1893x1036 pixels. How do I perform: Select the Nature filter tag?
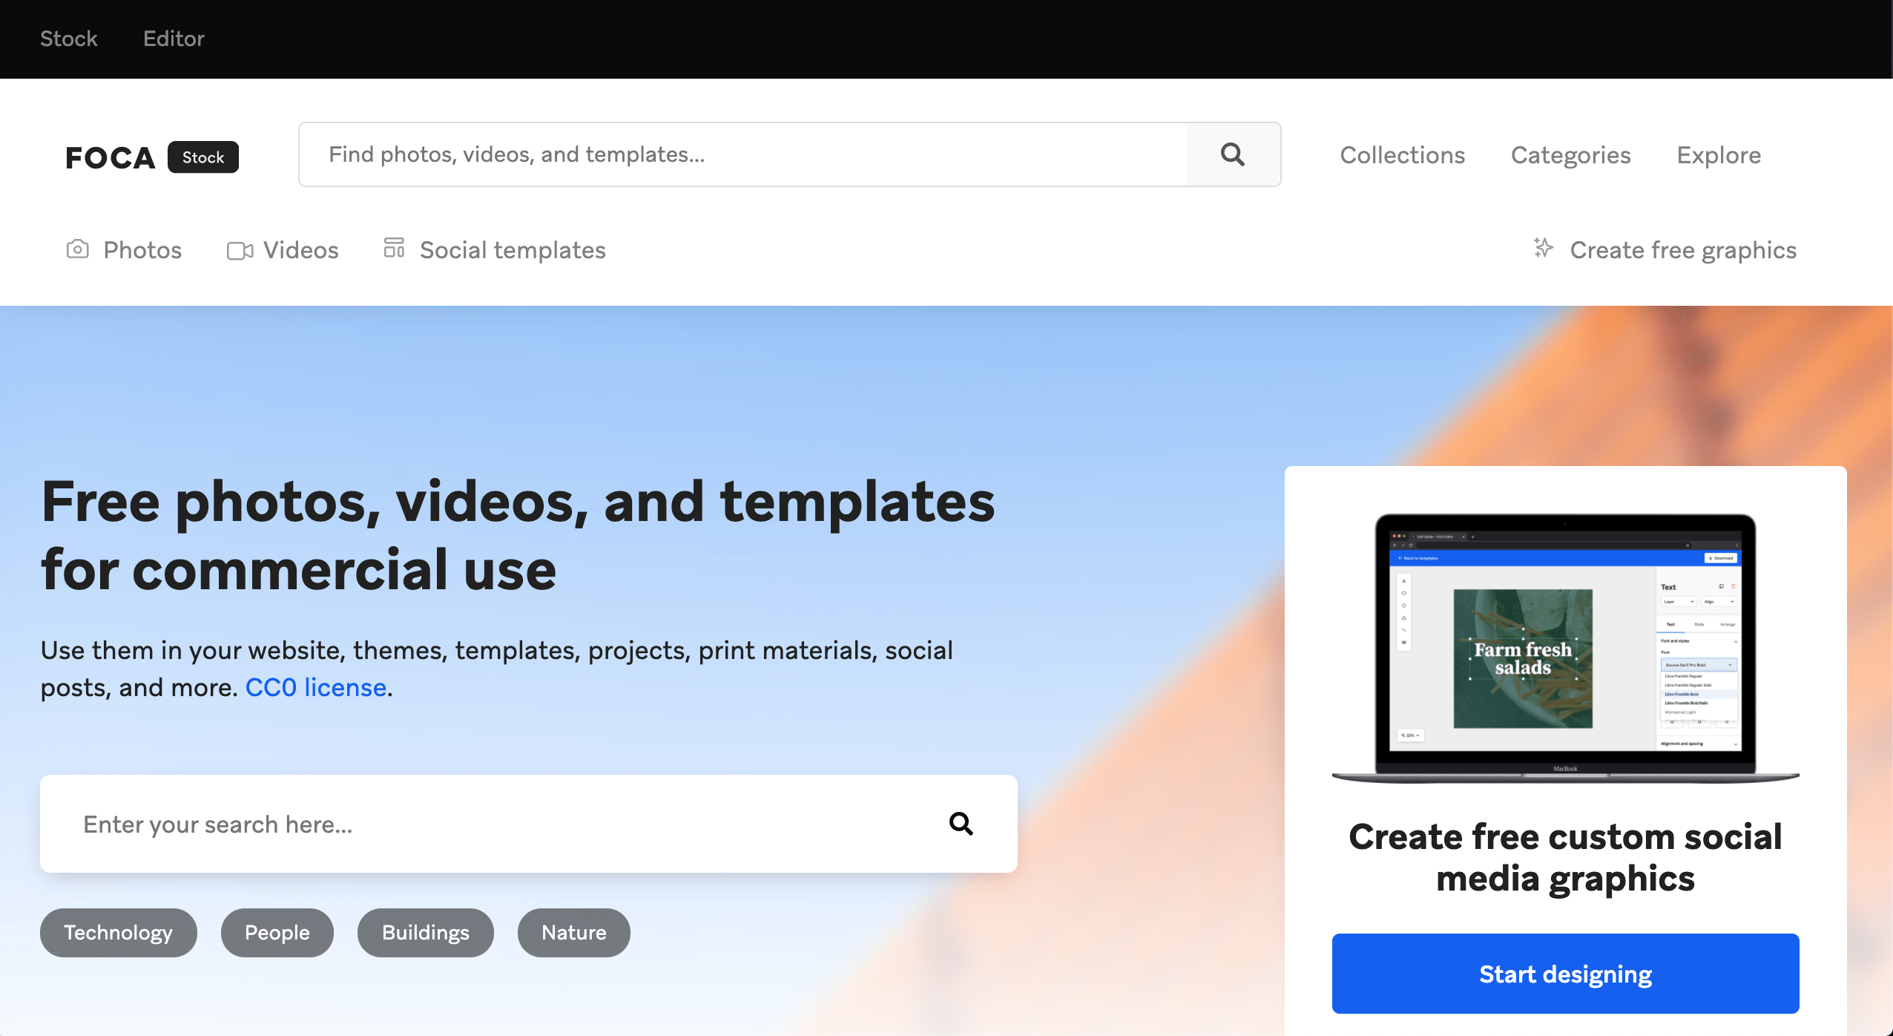[573, 931]
